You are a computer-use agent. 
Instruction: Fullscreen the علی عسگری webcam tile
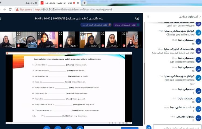click(x=40, y=34)
